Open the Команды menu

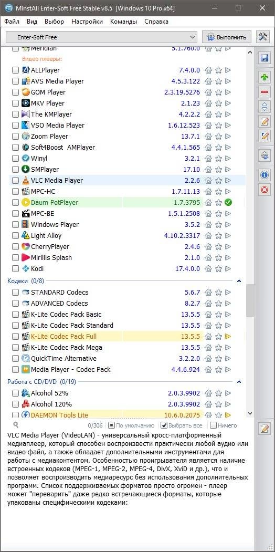tap(123, 22)
